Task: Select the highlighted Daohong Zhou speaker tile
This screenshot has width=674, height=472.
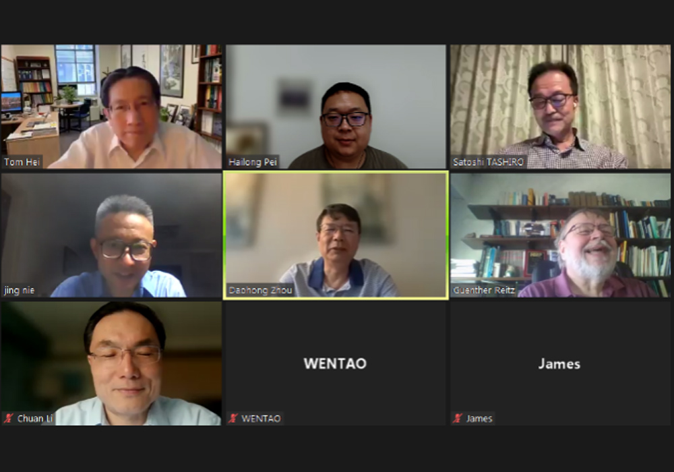Action: [x=336, y=235]
